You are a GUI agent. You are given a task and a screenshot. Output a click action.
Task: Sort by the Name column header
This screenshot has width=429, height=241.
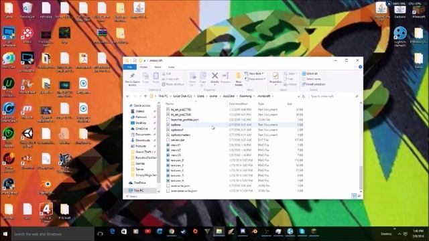tap(170, 104)
